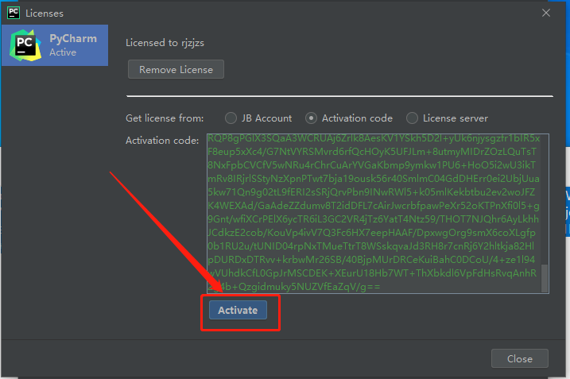Click the PC icon in the title bar
This screenshot has height=379, width=570.
[x=14, y=13]
